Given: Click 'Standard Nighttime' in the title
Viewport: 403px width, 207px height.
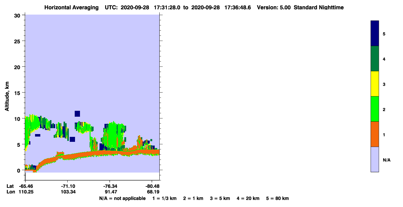Looking at the screenshot, I should (319, 7).
